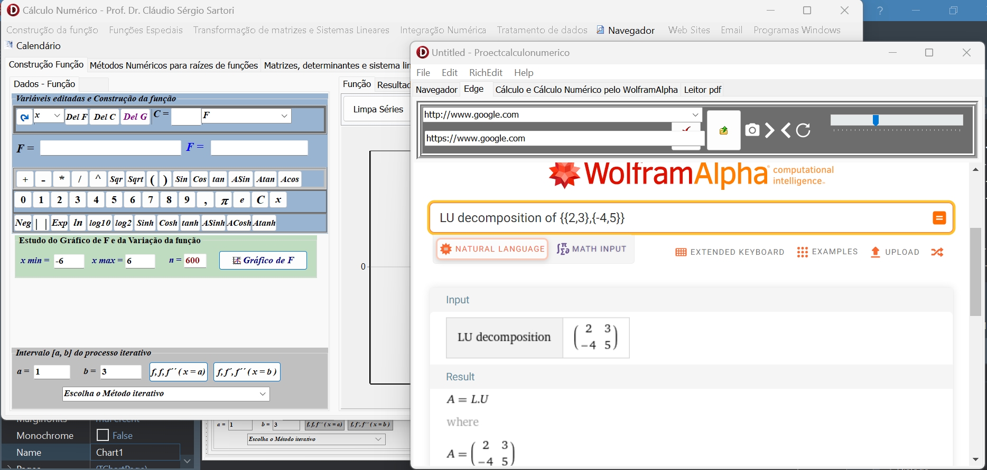Screen dimensions: 987x470
Task: Expand background Escolha o Método iterativo dropdown
Action: [x=378, y=439]
